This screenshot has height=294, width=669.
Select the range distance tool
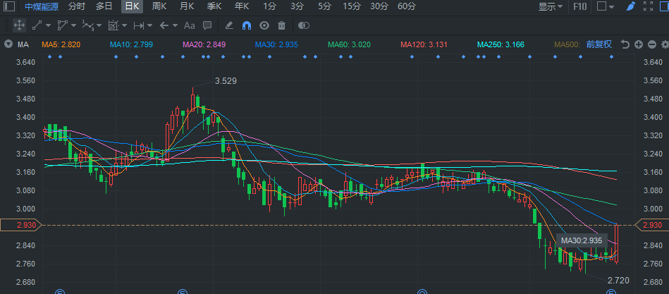[x=138, y=25]
